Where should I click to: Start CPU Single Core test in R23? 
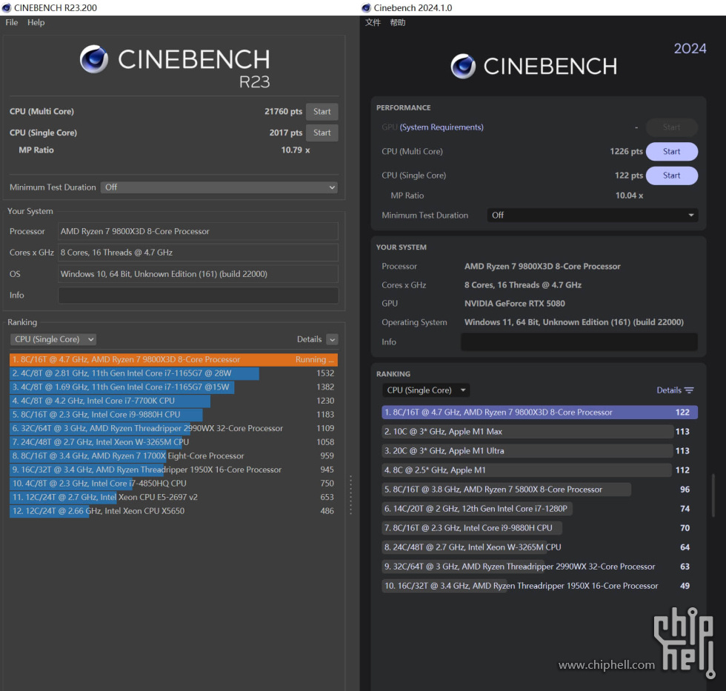322,133
